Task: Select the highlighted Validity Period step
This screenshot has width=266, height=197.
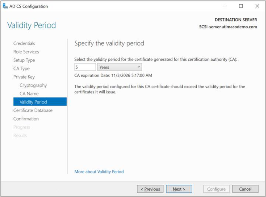Action: click(x=33, y=102)
